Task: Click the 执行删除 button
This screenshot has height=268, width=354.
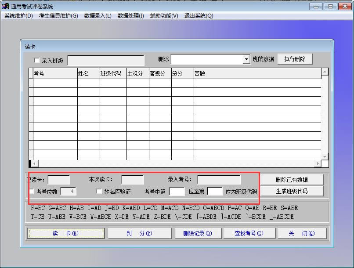Action: (295, 59)
